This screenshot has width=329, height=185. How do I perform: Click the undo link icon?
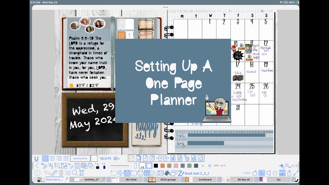44,166
